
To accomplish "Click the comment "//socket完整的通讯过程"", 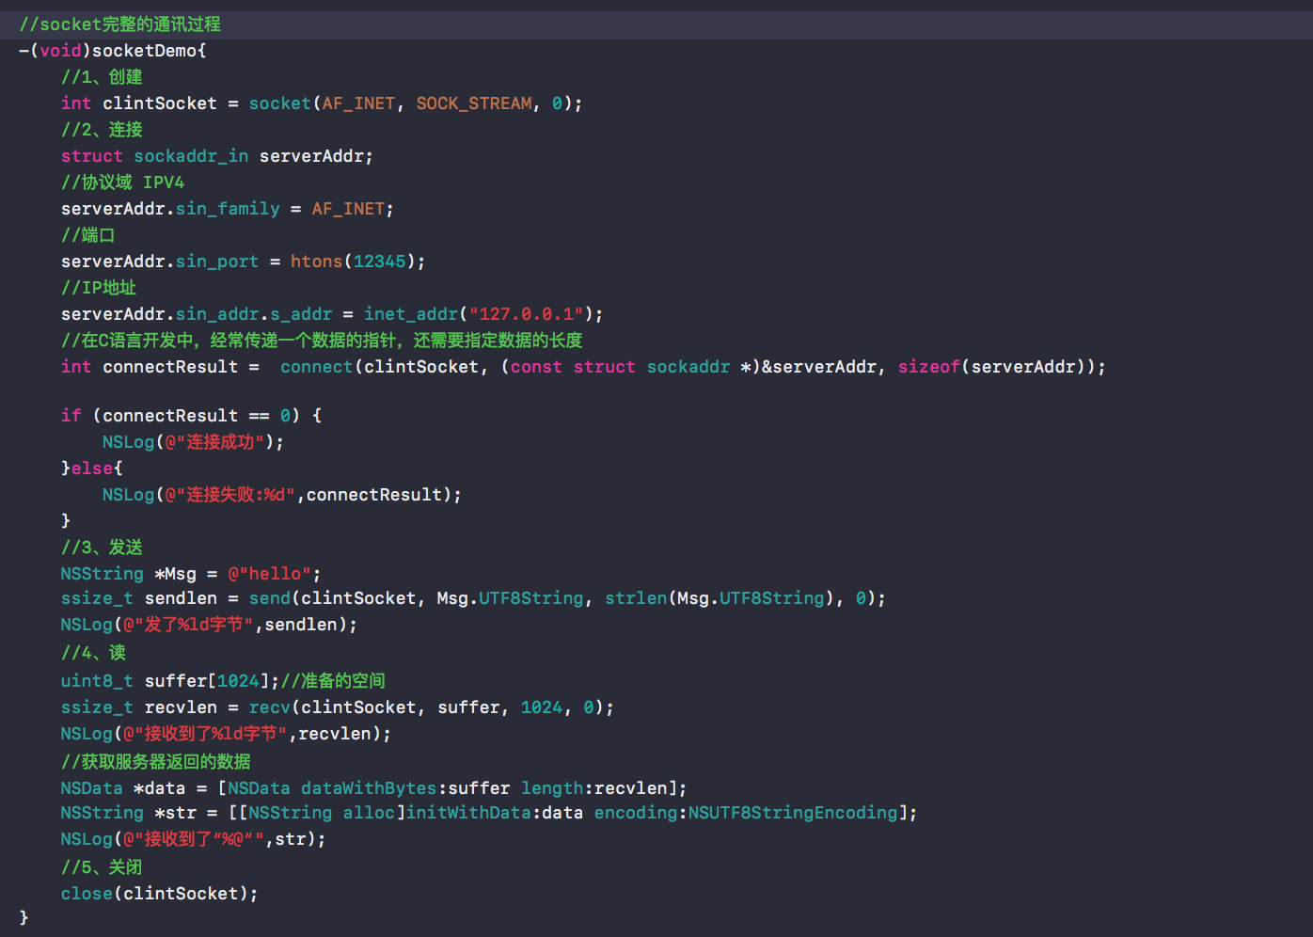I will click(x=120, y=24).
